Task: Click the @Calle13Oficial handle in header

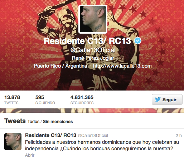Action: pyautogui.click(x=93, y=50)
